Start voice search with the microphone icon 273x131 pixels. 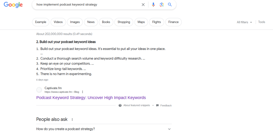pyautogui.click(x=153, y=5)
